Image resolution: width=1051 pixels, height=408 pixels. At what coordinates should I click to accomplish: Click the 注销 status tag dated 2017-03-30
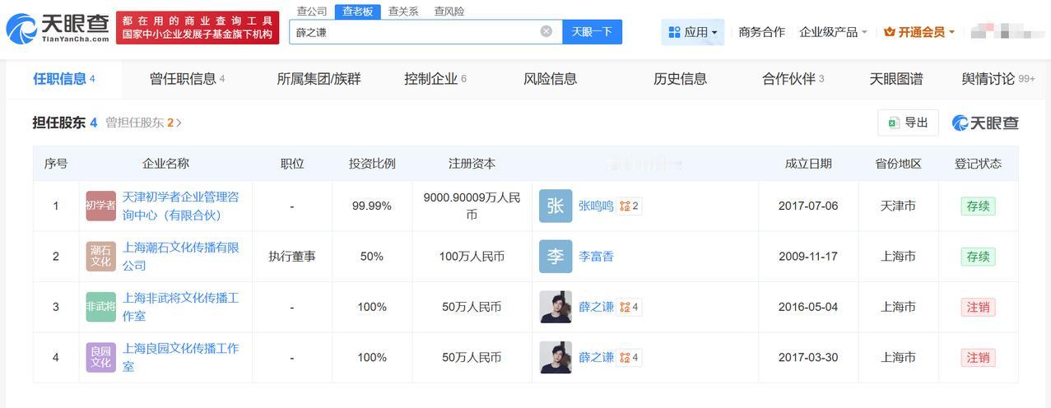click(x=978, y=357)
